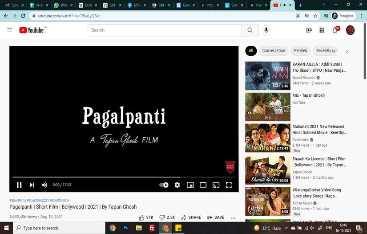This screenshot has width=367, height=234.
Task: Click the #shortfilmtrol hashtag
Action: [x=60, y=200]
